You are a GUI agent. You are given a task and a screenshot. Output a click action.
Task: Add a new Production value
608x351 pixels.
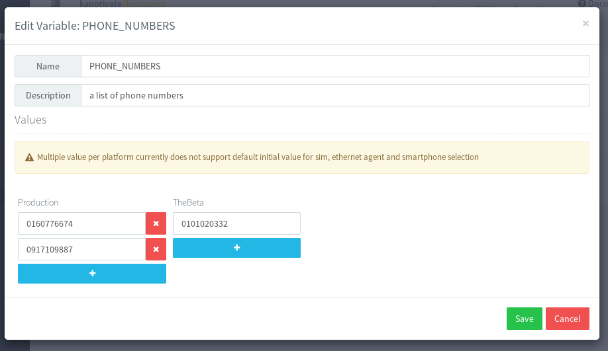(x=92, y=274)
